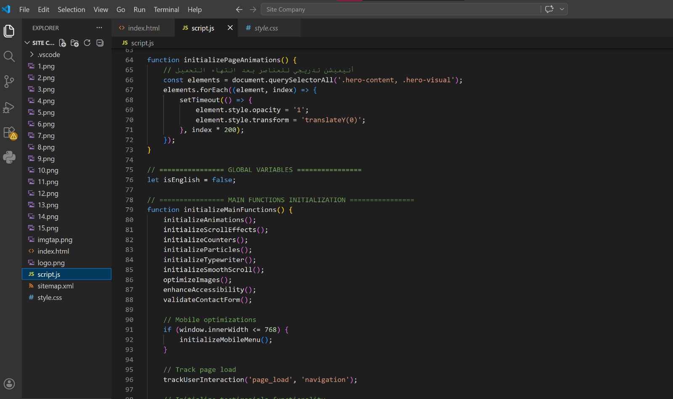Expand the .vscode folder
Image resolution: width=673 pixels, height=399 pixels.
[48, 55]
